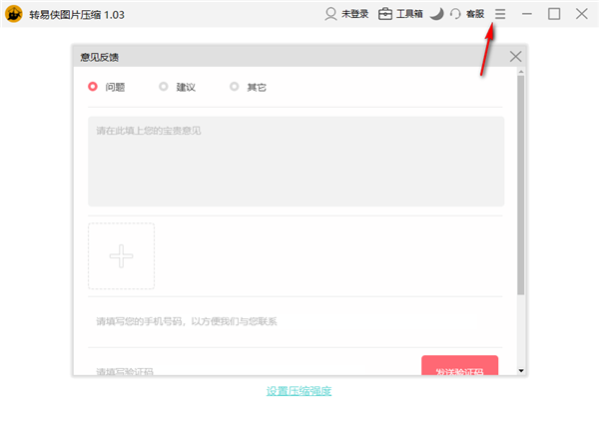This screenshot has width=599, height=421.
Task: Contact 客服 customer service
Action: (467, 14)
